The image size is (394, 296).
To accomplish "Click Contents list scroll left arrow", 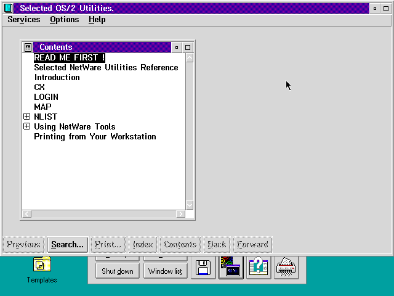I will coord(27,214).
